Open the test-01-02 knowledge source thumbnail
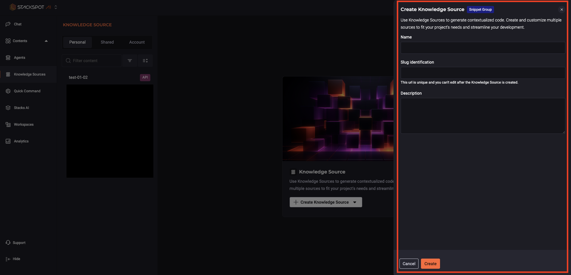571x275 pixels. [x=109, y=131]
